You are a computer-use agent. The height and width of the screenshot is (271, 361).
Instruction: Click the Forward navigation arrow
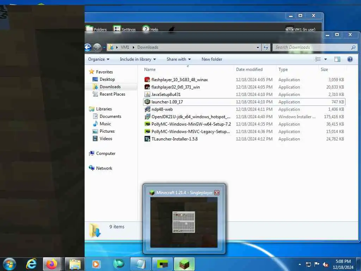(97, 48)
